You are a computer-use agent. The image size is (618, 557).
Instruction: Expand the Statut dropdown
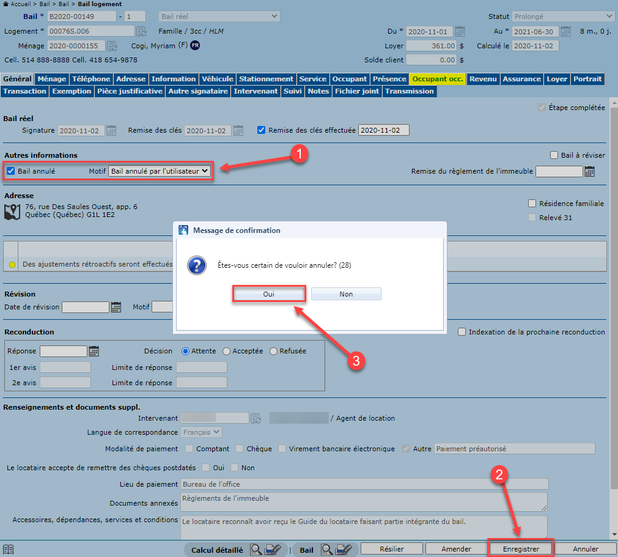(563, 17)
